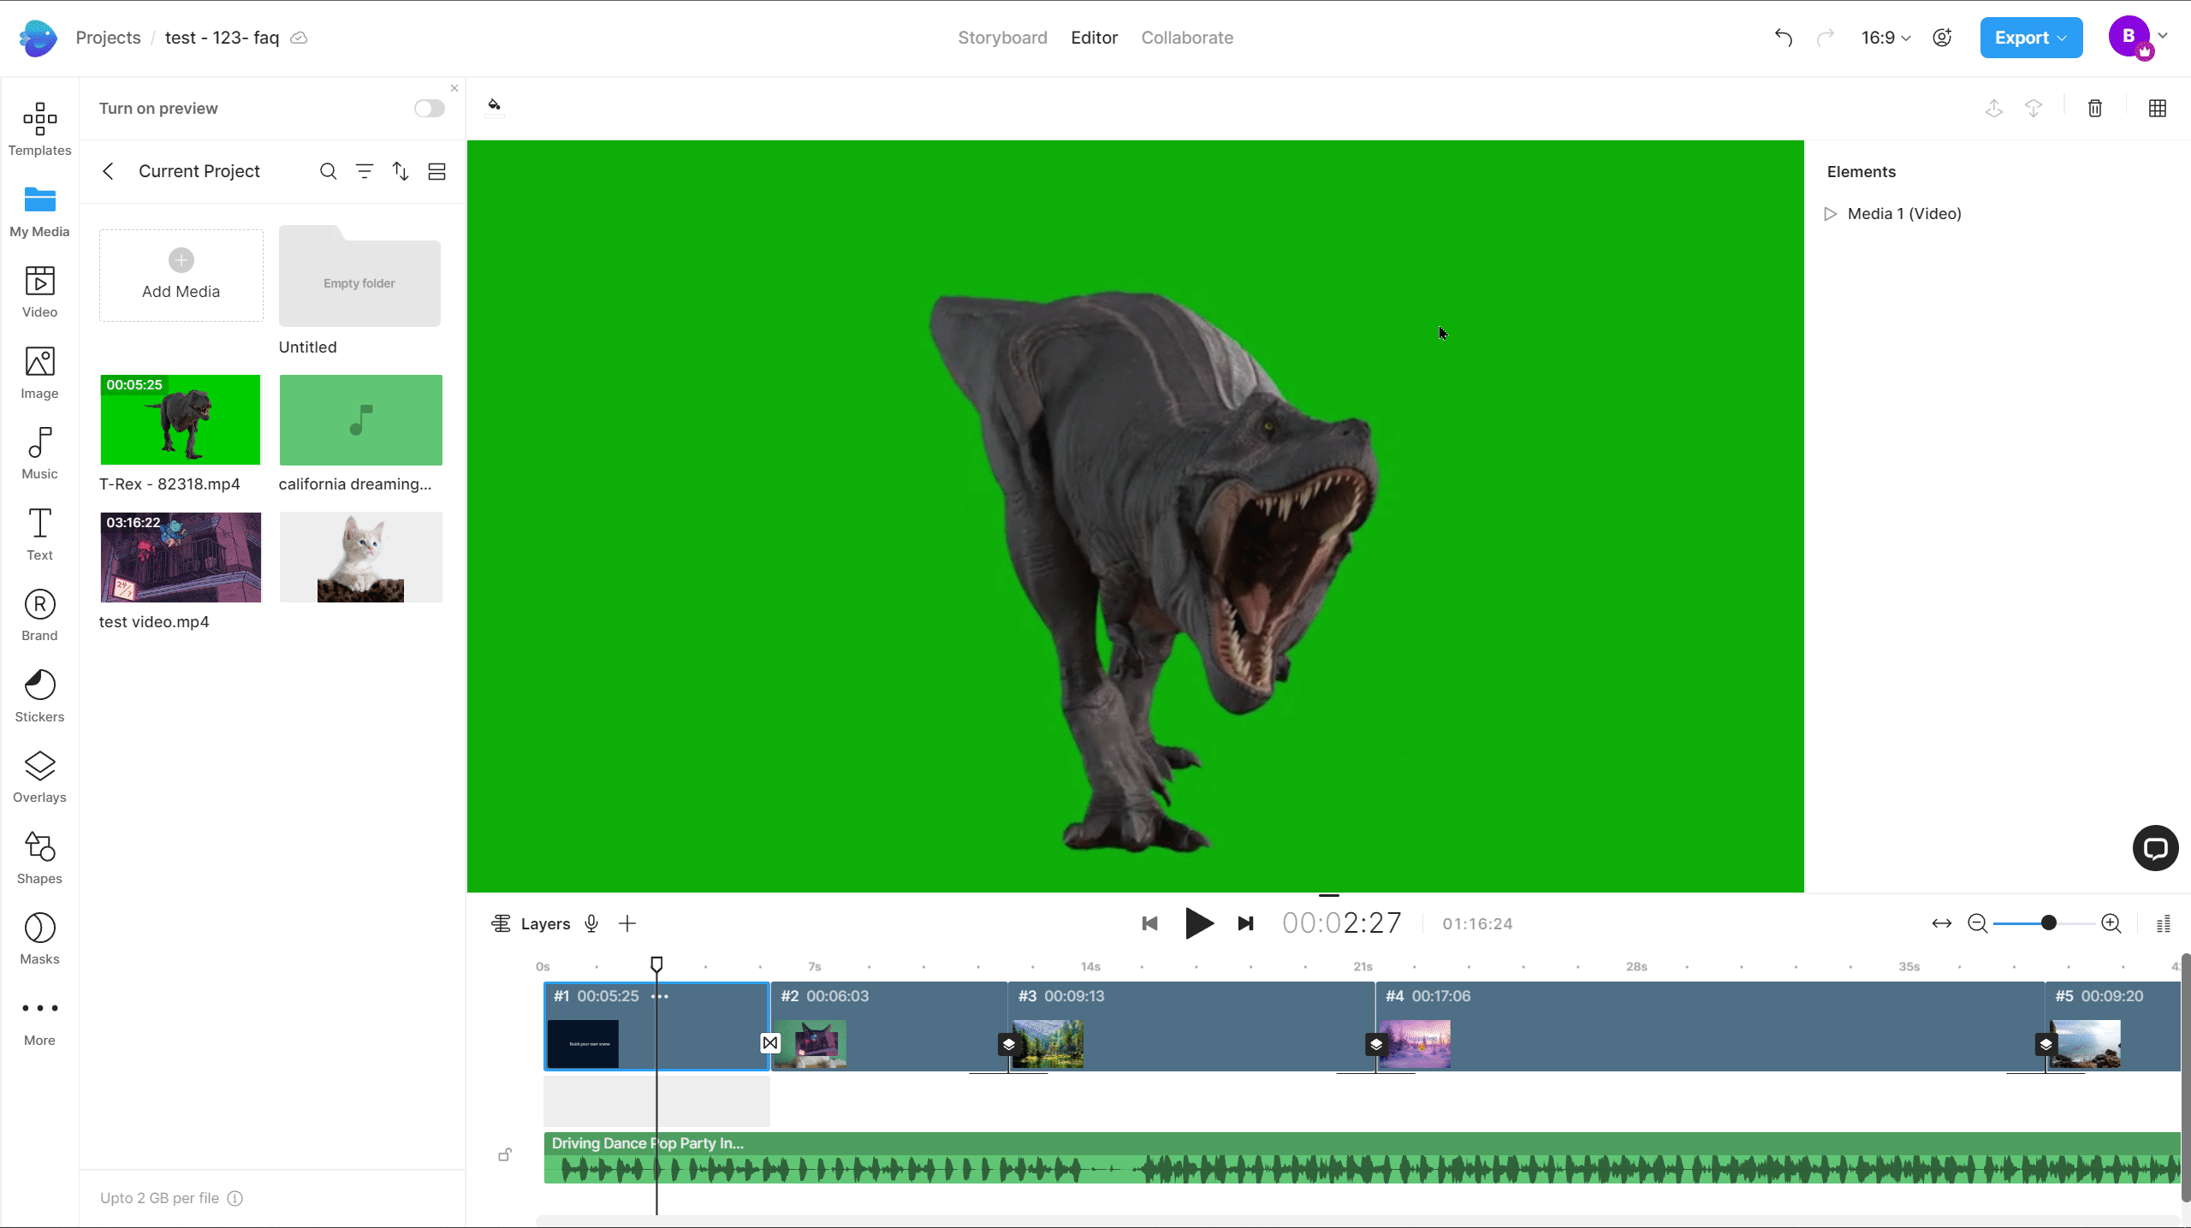Screen dimensions: 2191x1228
Task: Delete the selected clip via trash icon
Action: click(2094, 108)
